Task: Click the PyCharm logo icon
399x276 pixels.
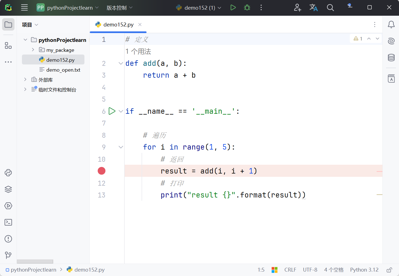Action: point(8,8)
